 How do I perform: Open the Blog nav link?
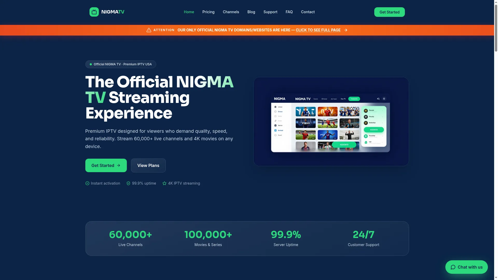click(x=251, y=12)
